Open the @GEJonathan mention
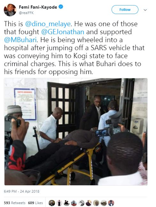 pos(63,32)
